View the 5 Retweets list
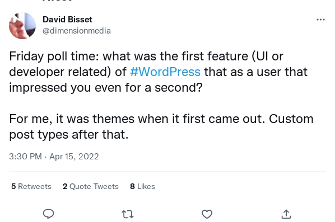This screenshot has height=222, width=335. point(31,186)
